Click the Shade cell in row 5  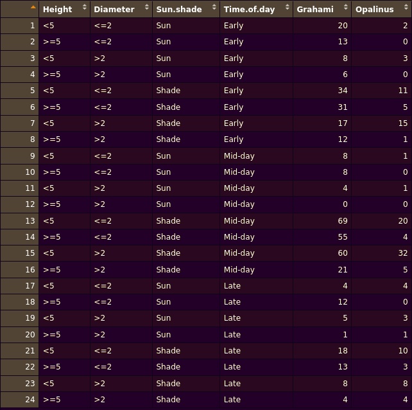(168, 90)
